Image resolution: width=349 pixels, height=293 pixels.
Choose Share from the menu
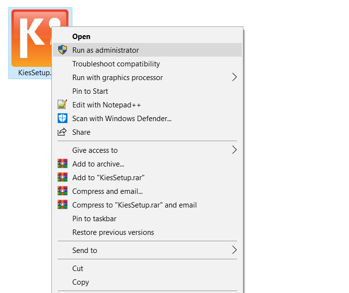click(147, 132)
